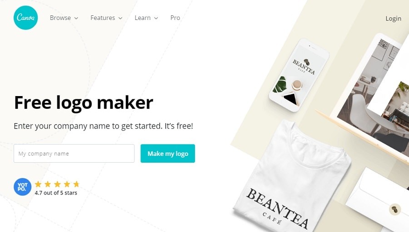Click the 4.7 out of 5 stars text
The image size is (409, 232).
[56, 193]
